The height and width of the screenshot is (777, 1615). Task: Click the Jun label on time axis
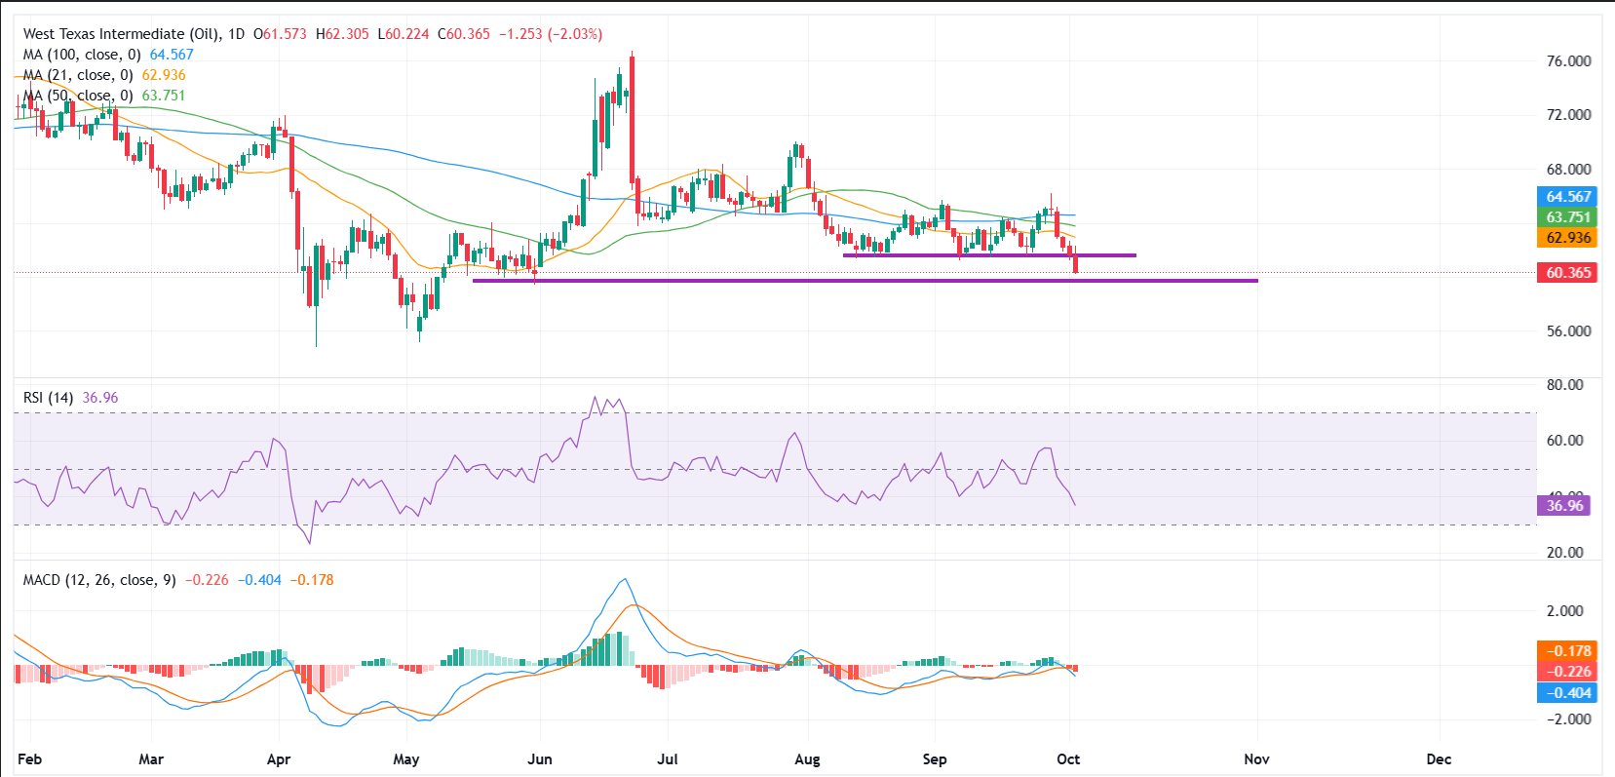pos(539,759)
